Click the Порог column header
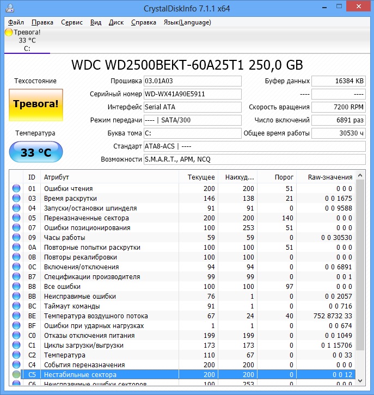Screen dimensions: 374x395 tap(277, 177)
